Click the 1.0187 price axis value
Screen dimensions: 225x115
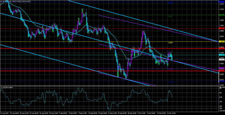tap(221, 9)
